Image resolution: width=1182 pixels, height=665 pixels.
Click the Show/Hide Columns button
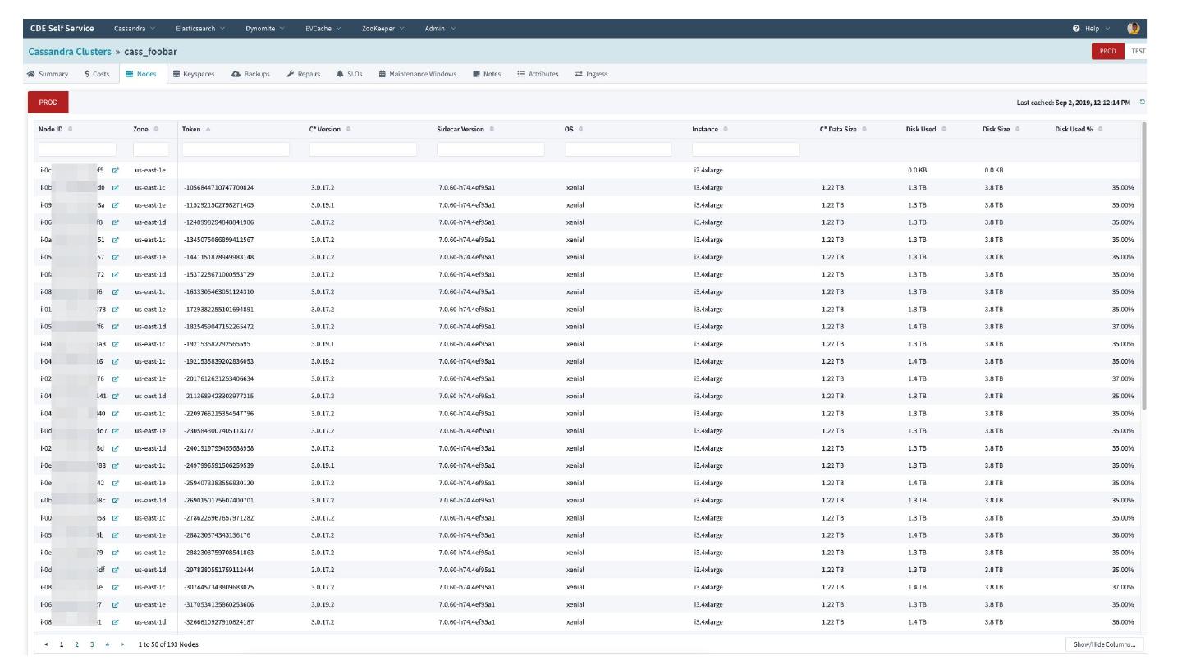1103,644
